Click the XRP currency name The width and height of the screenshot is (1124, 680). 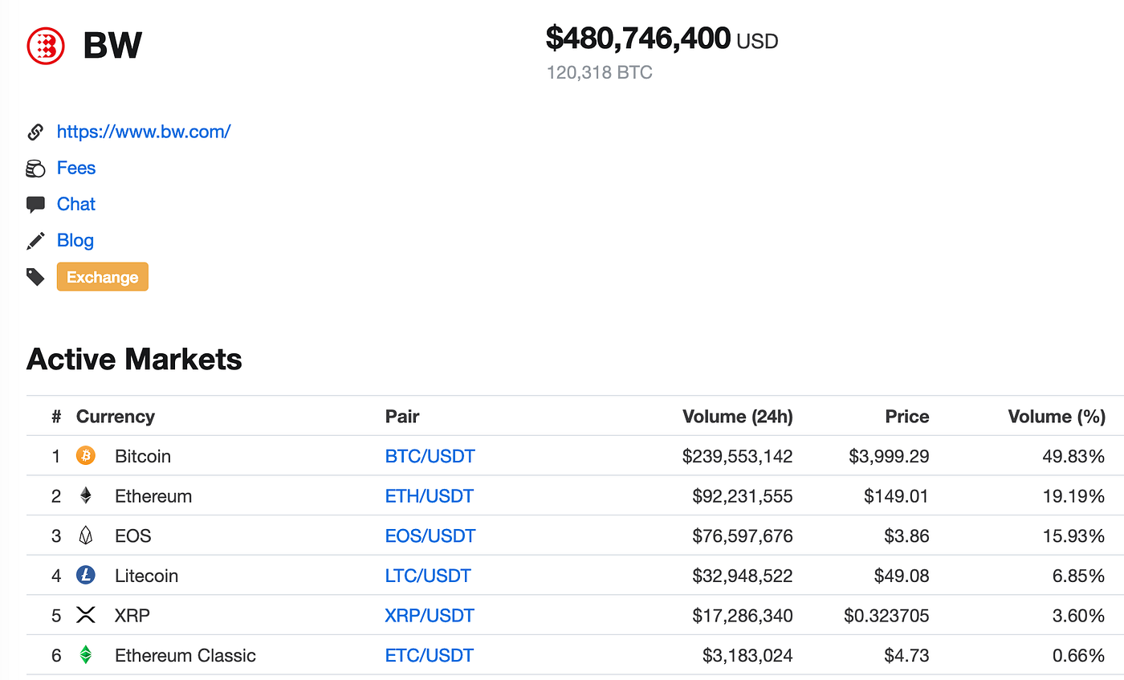point(132,616)
